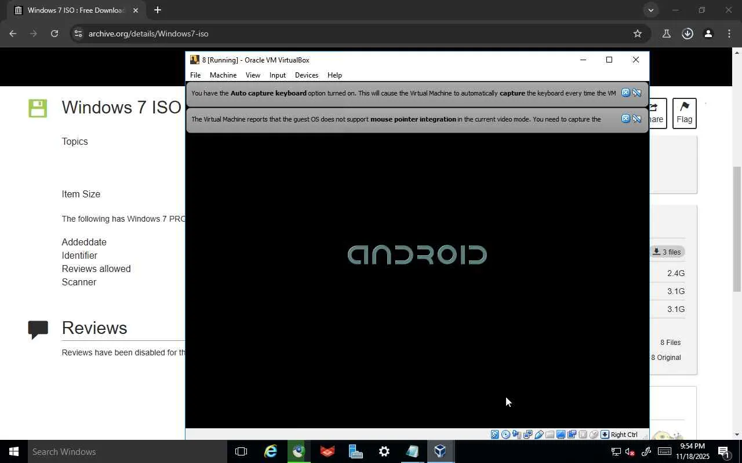The image size is (742, 463).
Task: Click the recording status icon in VirtualBox
Action: [x=572, y=435]
